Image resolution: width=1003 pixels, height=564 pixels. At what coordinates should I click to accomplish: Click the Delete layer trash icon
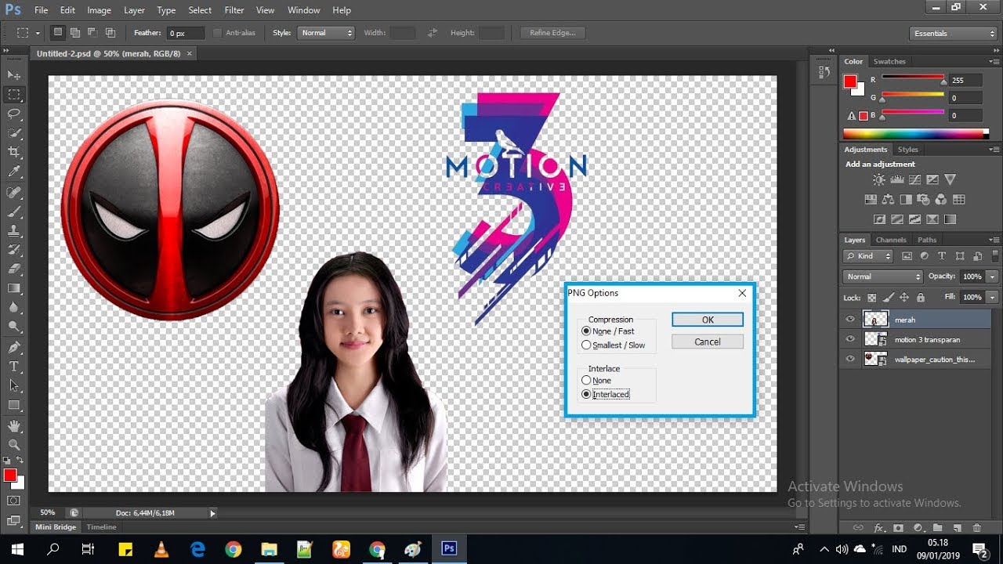click(976, 528)
